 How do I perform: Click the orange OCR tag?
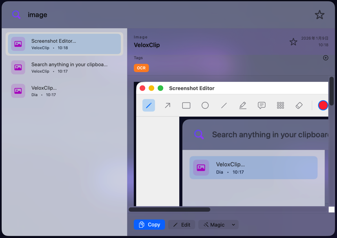coord(141,68)
